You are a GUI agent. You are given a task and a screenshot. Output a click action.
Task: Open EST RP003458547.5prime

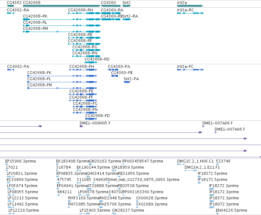pos(143,161)
